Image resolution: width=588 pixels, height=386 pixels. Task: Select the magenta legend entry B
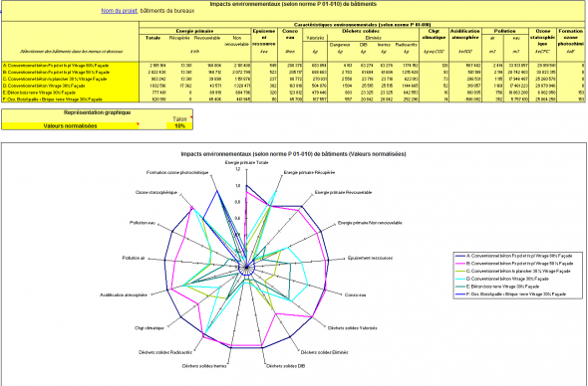513,264
